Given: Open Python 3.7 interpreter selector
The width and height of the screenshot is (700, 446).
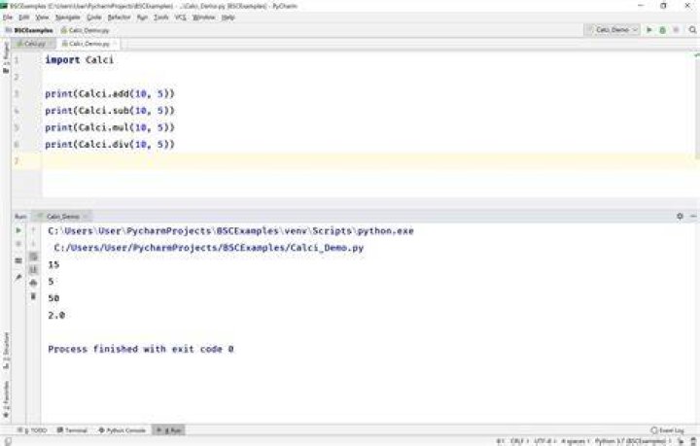Looking at the screenshot, I should coord(633,441).
